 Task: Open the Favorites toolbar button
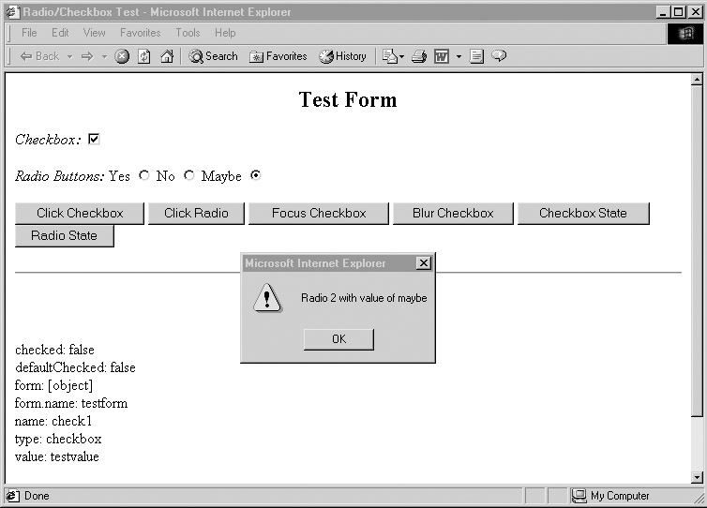point(278,56)
